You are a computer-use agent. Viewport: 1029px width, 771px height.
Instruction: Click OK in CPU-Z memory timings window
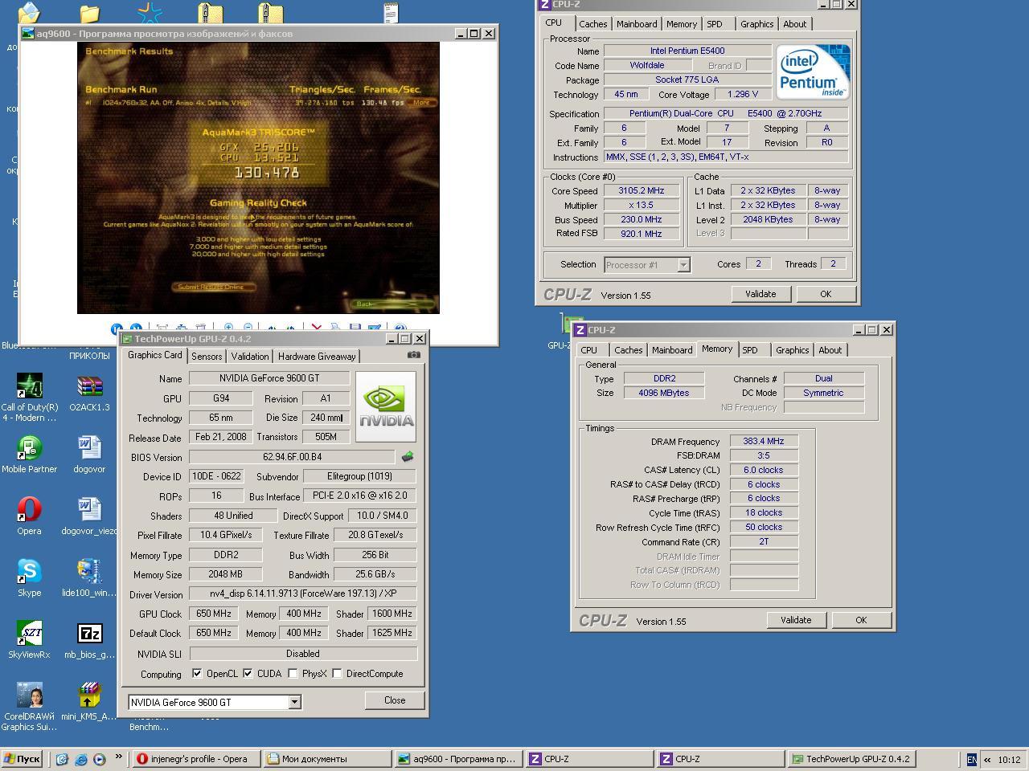[861, 620]
